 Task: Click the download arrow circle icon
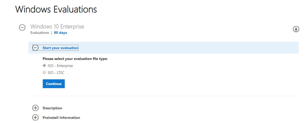[296, 29]
